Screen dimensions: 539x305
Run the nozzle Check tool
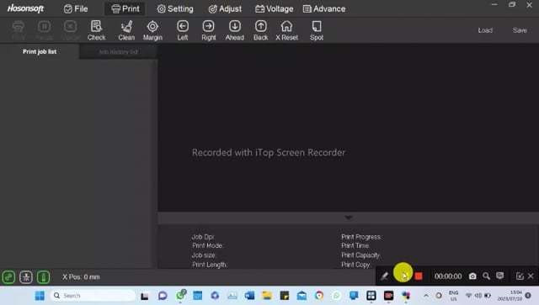click(x=96, y=30)
